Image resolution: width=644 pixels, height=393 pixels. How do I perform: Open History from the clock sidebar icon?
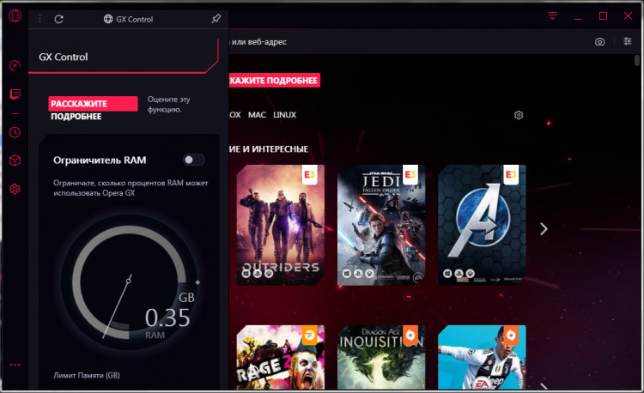point(15,132)
